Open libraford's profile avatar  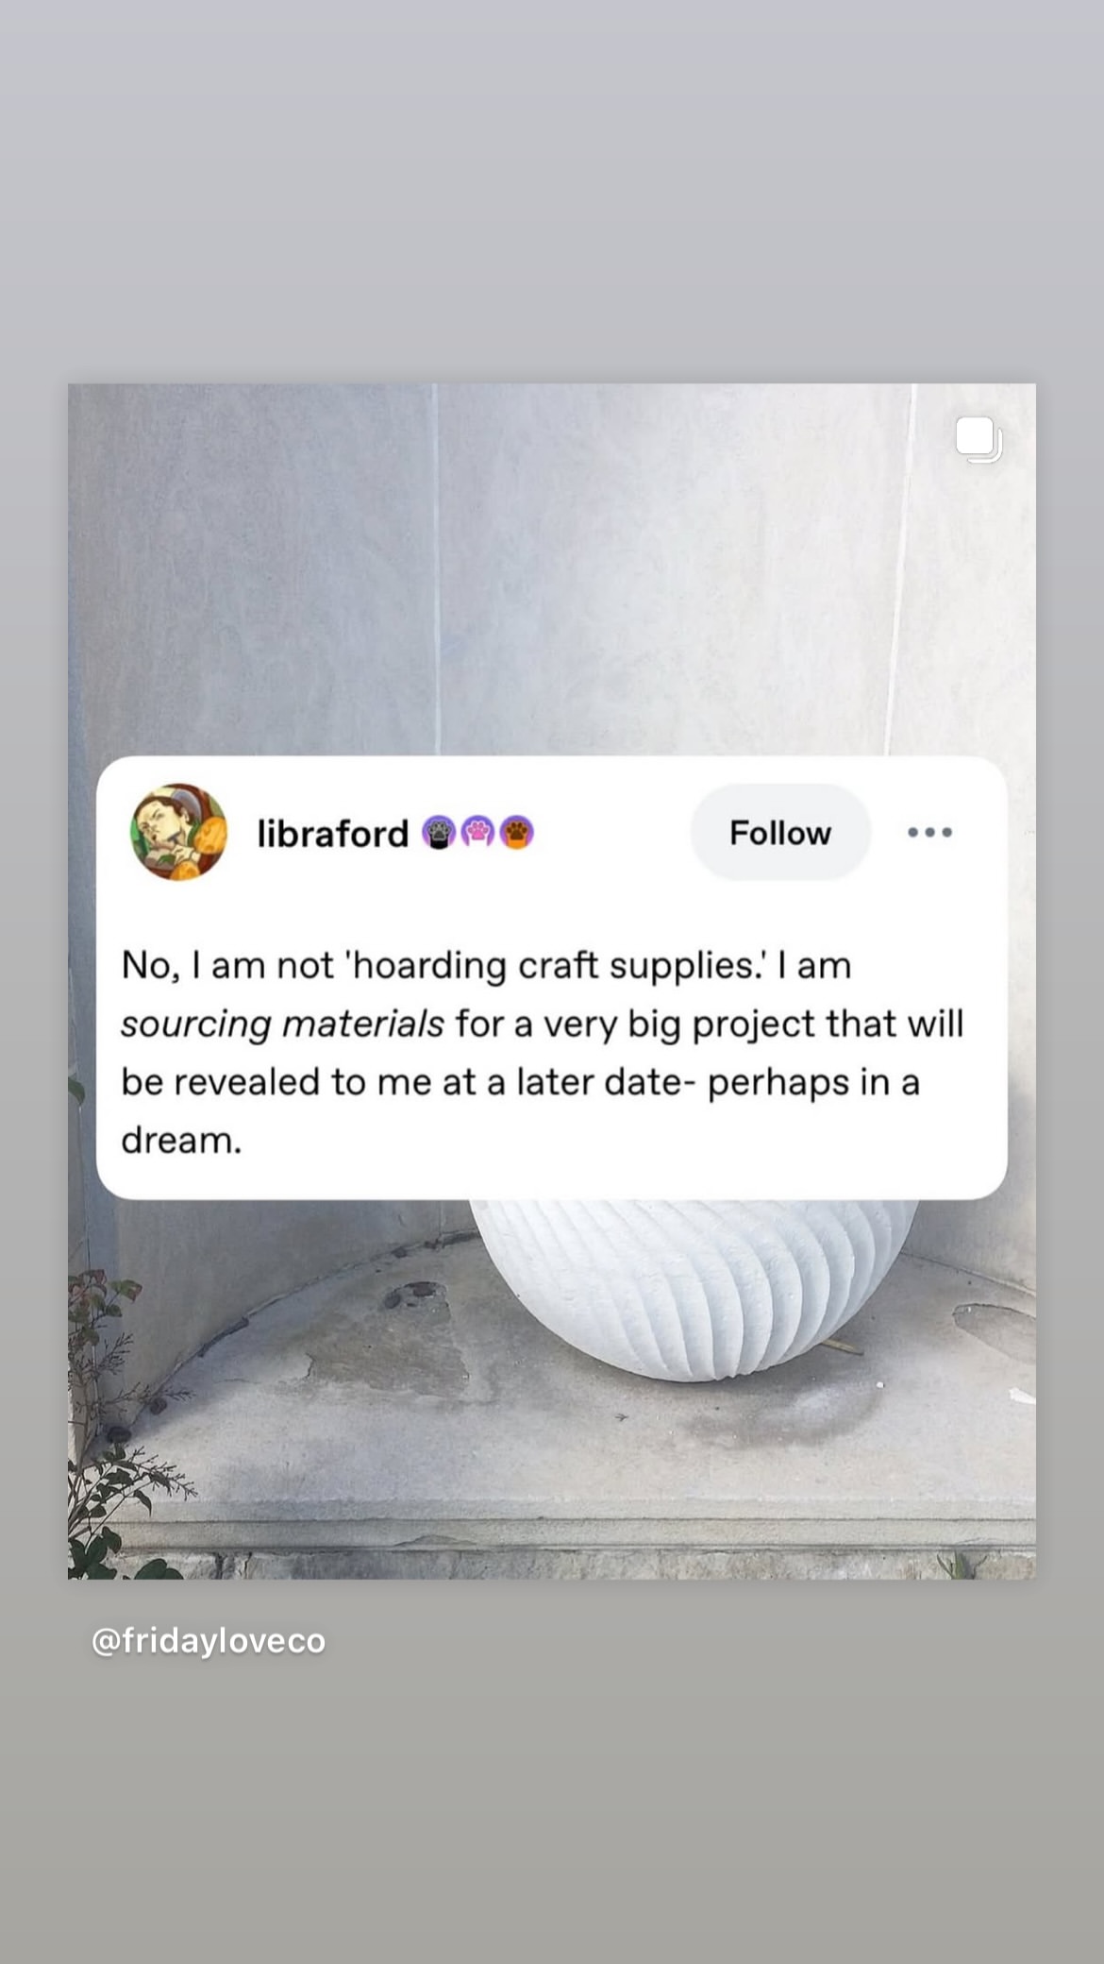pyautogui.click(x=178, y=832)
